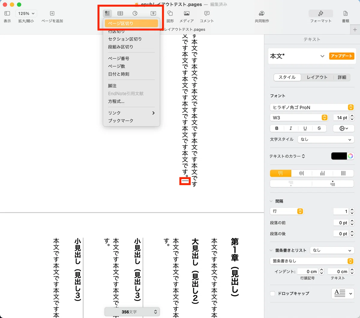Select 方程式... menu item
The image size is (360, 318).
tap(131, 101)
